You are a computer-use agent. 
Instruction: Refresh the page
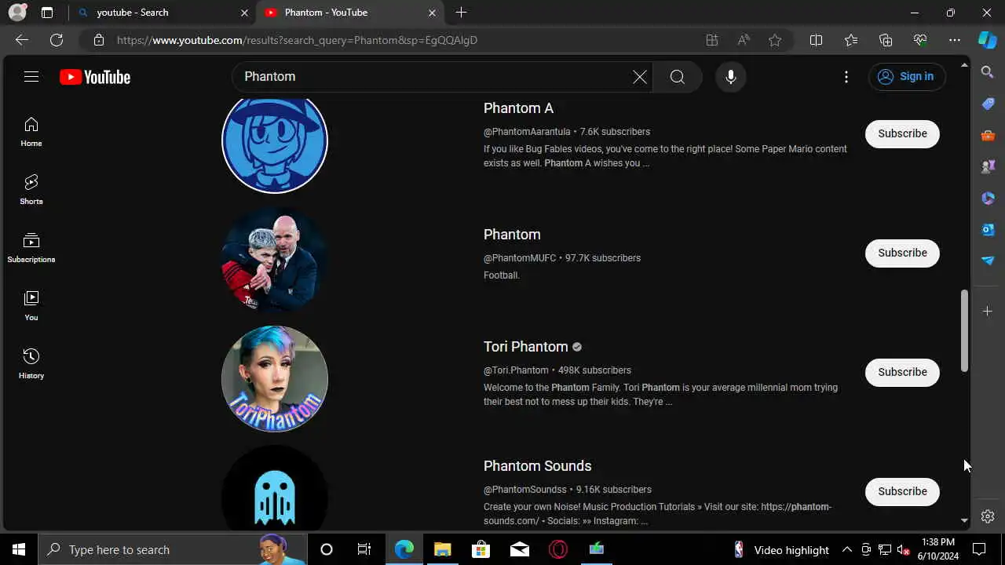tap(57, 40)
